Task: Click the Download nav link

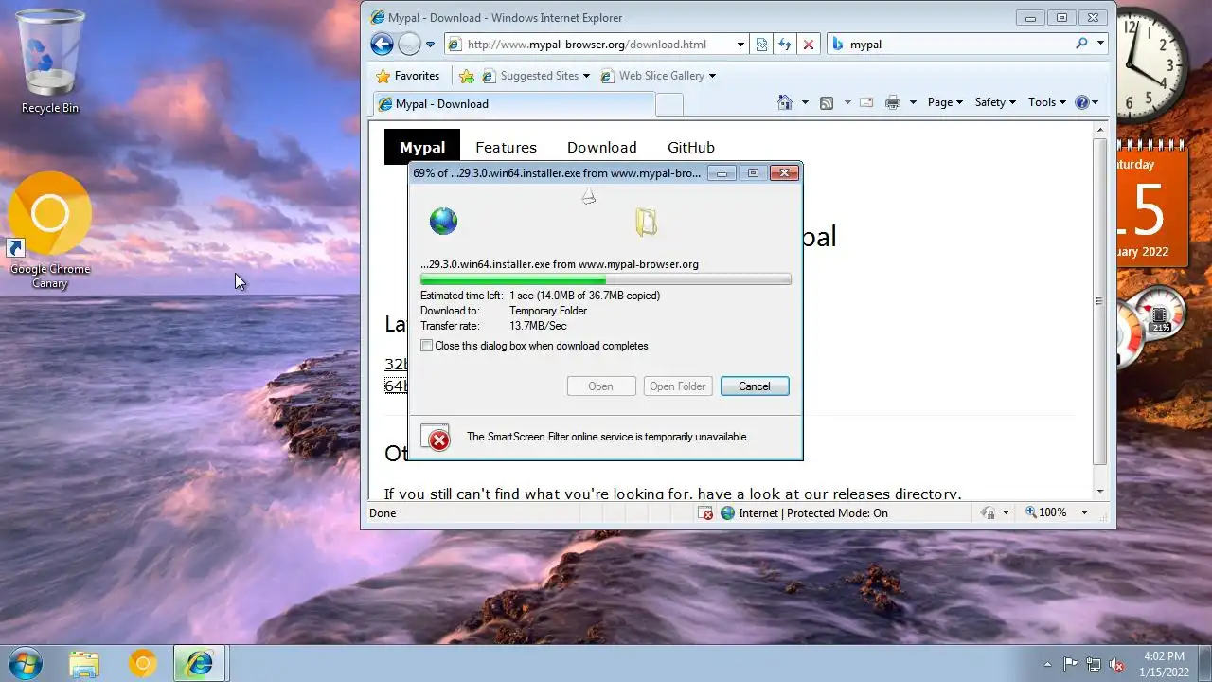Action: 601,147
